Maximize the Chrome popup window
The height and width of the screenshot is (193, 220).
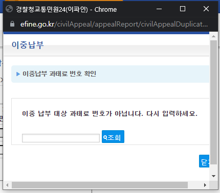pos(183,9)
